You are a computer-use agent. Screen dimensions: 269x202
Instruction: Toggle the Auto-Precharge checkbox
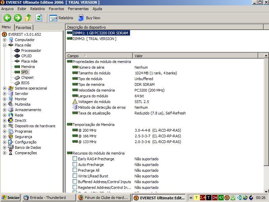pyautogui.click(x=75, y=164)
